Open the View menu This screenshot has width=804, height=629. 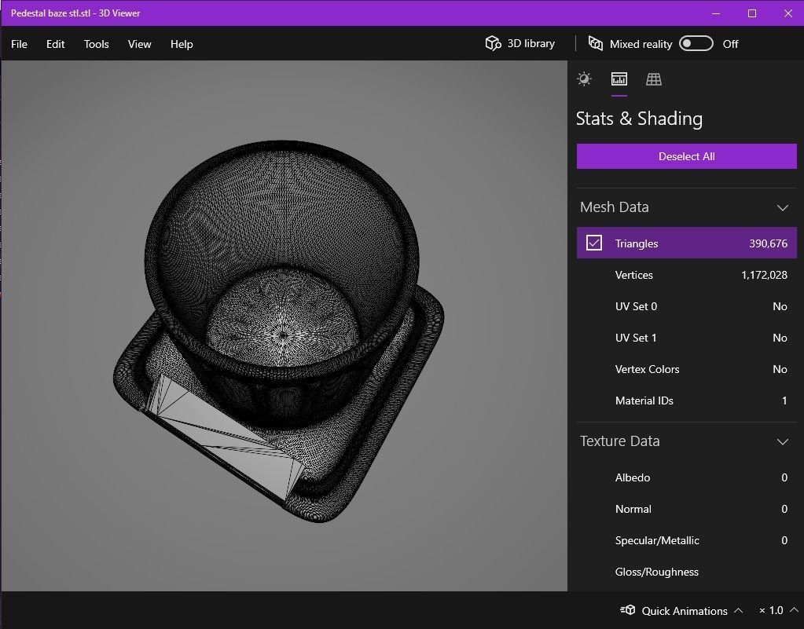pyautogui.click(x=139, y=44)
